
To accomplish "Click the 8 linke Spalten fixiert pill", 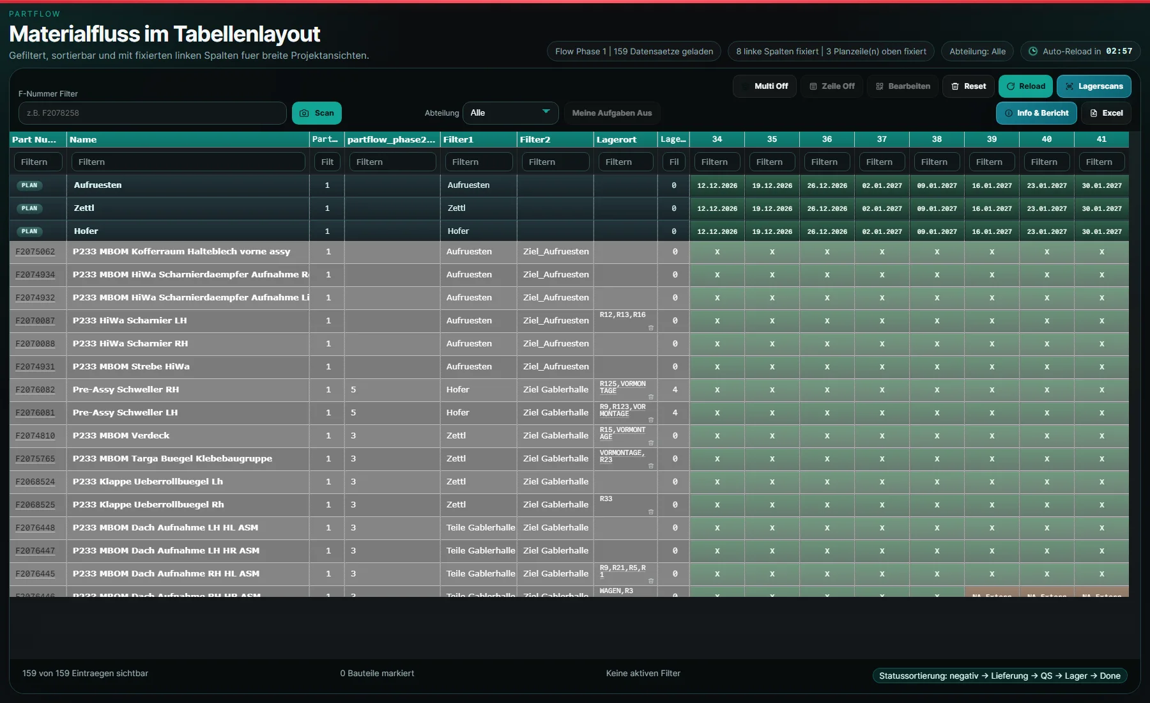I will [831, 51].
